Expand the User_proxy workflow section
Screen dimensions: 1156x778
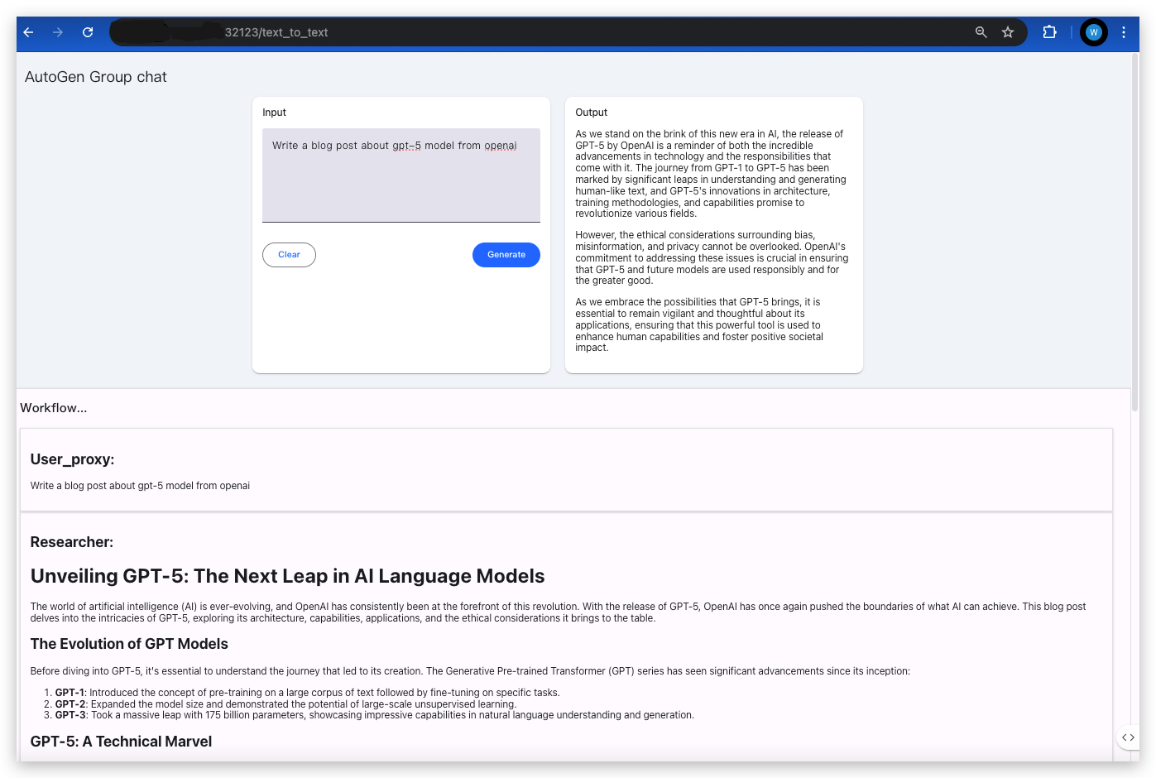coord(72,459)
